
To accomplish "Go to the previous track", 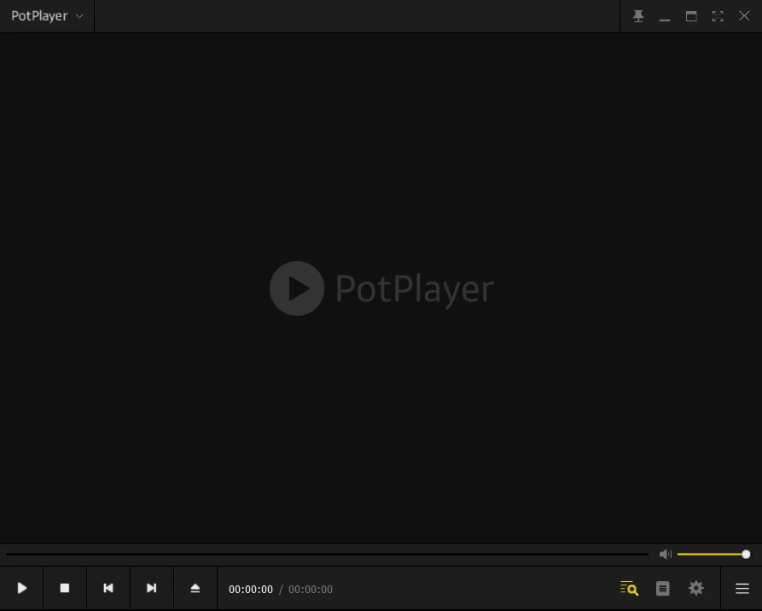I will (x=108, y=588).
